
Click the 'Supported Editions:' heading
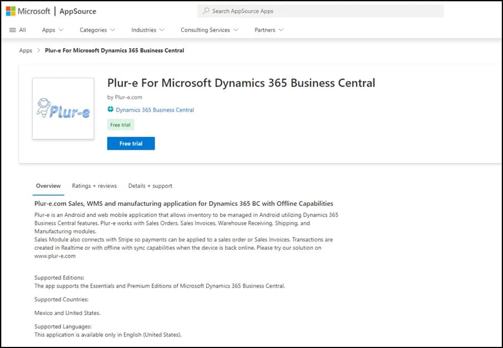click(59, 278)
